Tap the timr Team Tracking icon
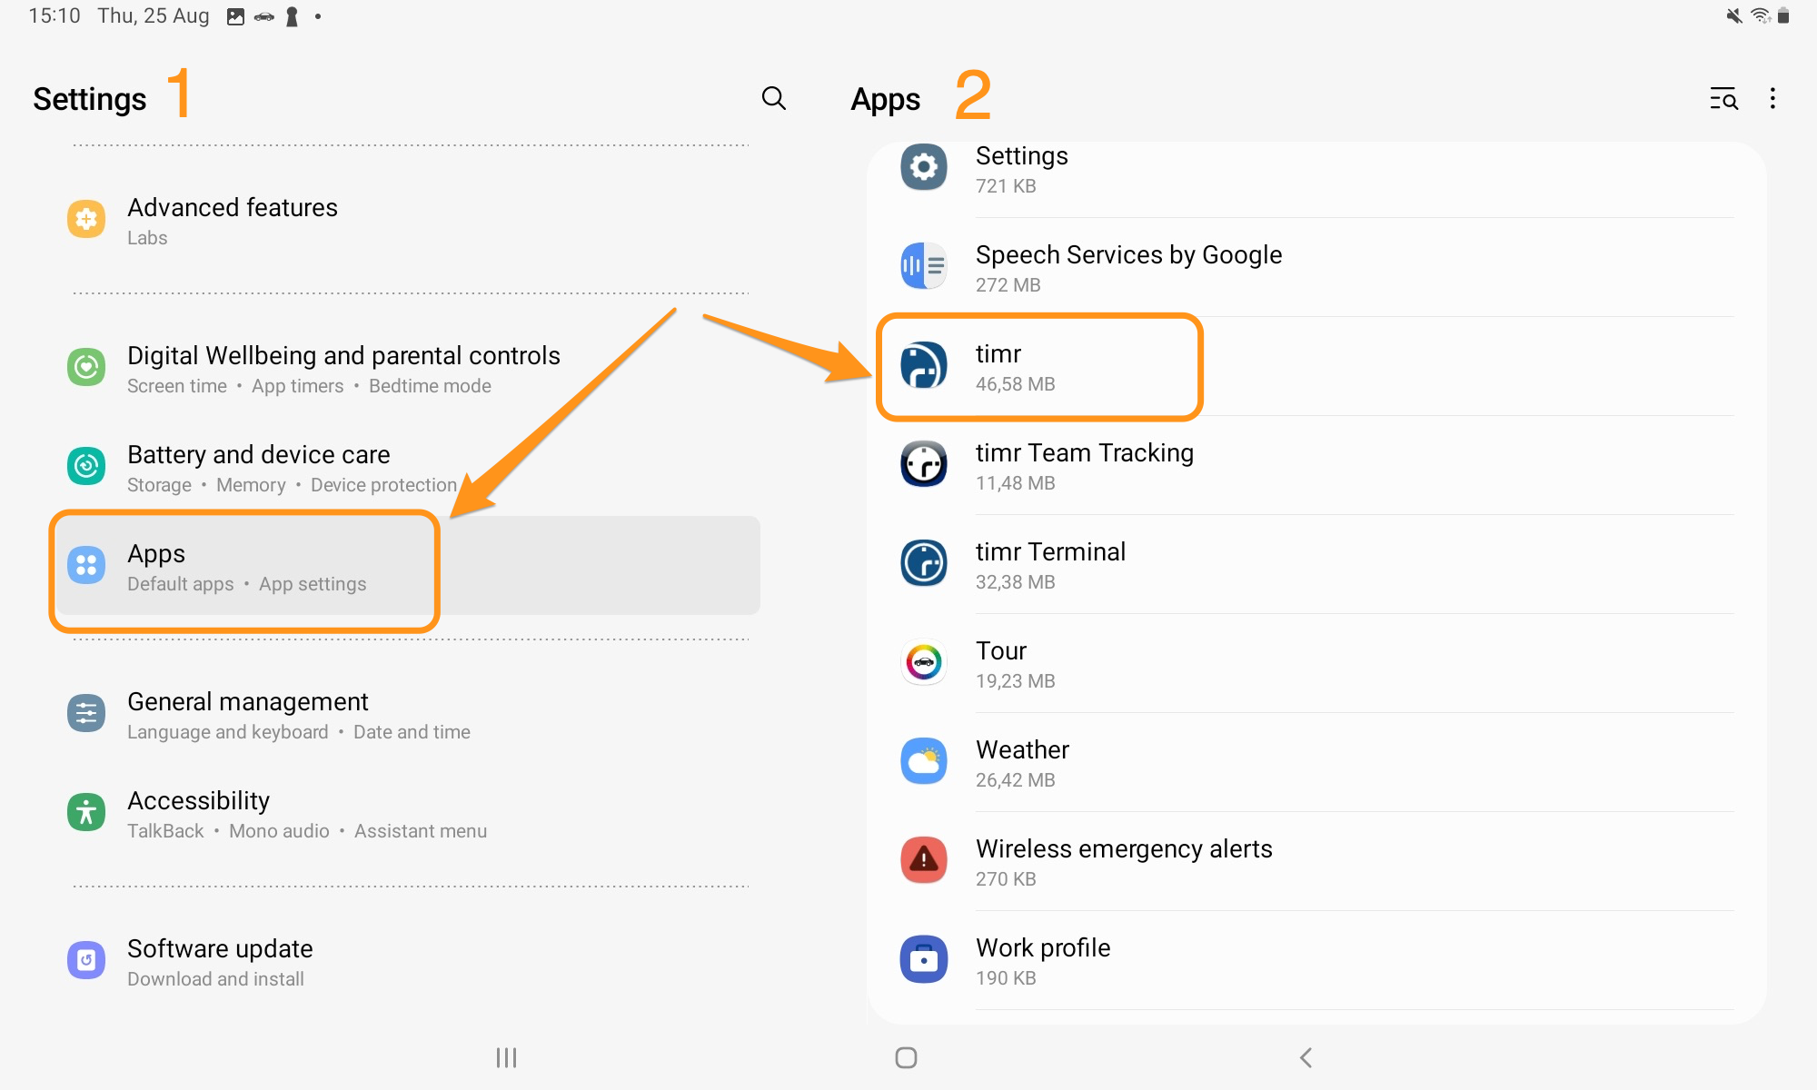The height and width of the screenshot is (1090, 1817). pyautogui.click(x=924, y=464)
